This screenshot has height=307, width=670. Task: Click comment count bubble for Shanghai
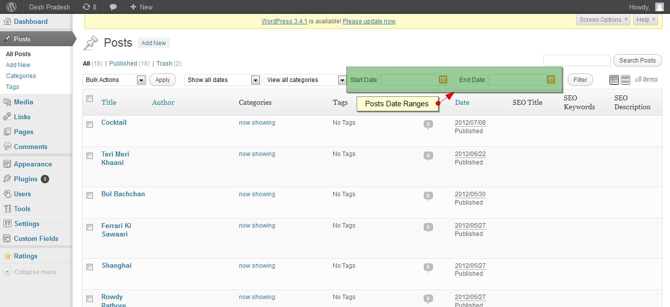pyautogui.click(x=428, y=268)
